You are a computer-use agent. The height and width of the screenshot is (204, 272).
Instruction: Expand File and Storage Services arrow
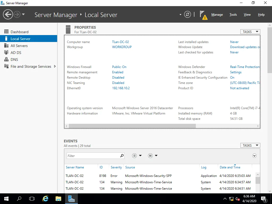point(55,66)
